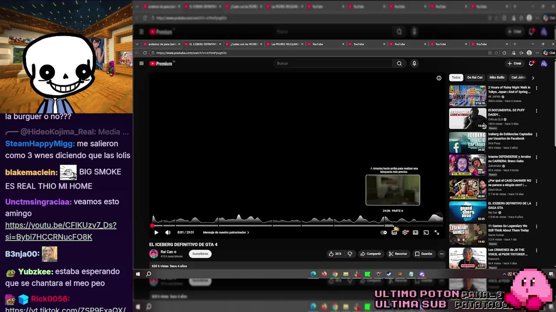This screenshot has height=312, width=556.
Task: Clip video with Recortar button
Action: (398, 254)
